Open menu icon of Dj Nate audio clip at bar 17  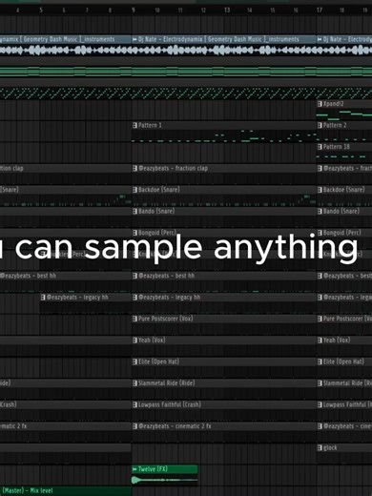[320, 39]
